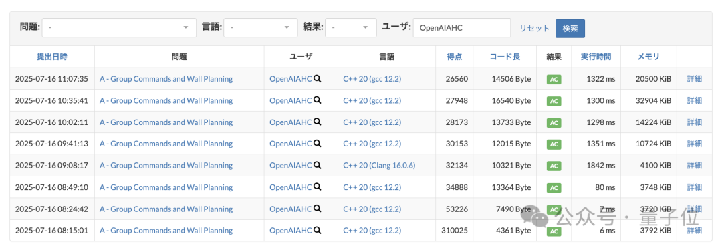This screenshot has width=722, height=246.
Task: Open problem link in the 08:49:10 row
Action: (166, 187)
